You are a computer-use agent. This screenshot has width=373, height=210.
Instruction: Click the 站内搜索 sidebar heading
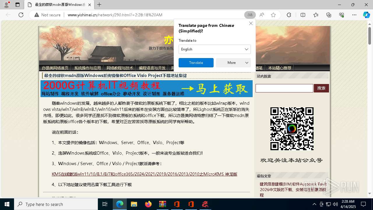[264, 76]
